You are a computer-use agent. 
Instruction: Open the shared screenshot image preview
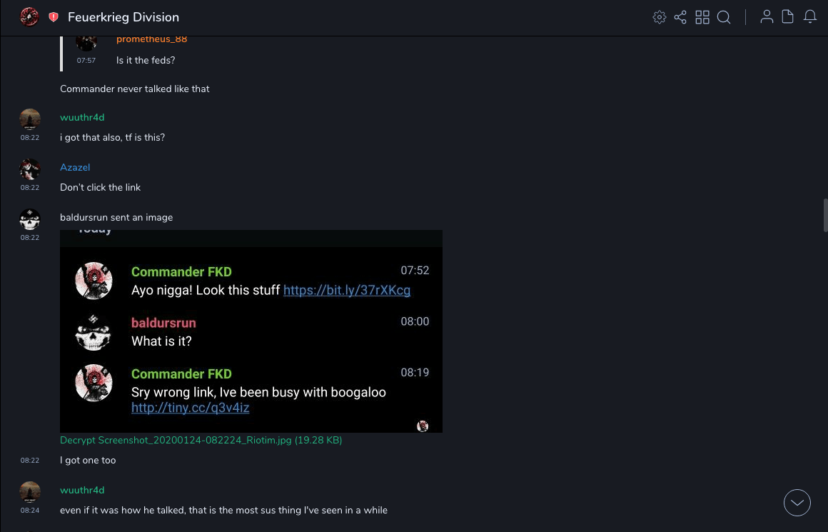point(251,331)
